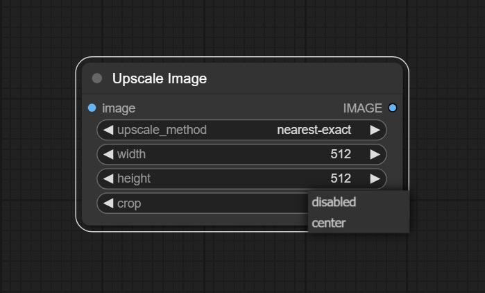Decrease width using left arrow

tap(108, 154)
